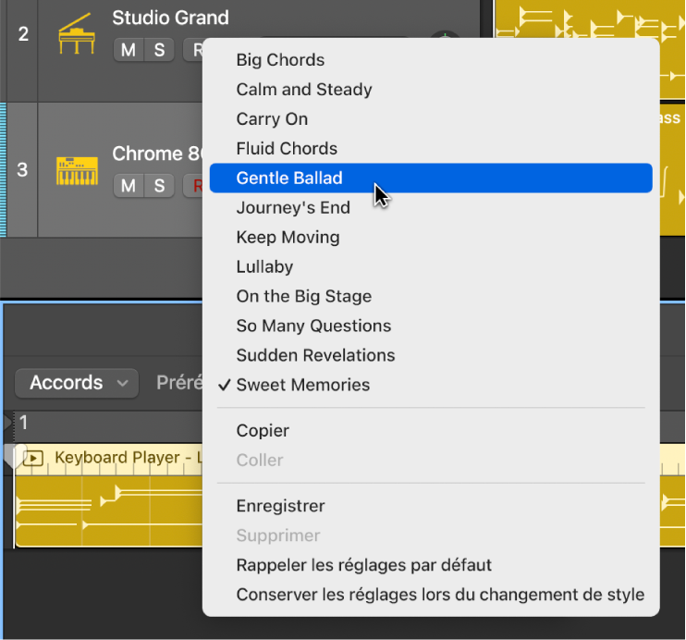Click Enregistrer to save the preset
The height and width of the screenshot is (640, 686).
280,507
